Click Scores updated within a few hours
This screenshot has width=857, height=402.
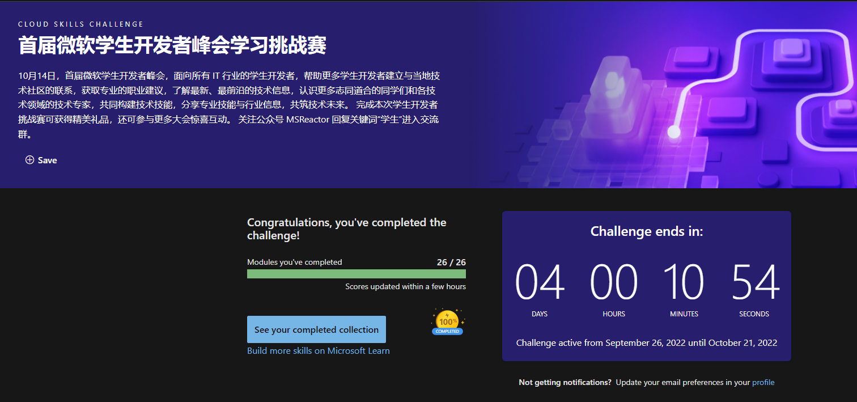[405, 286]
